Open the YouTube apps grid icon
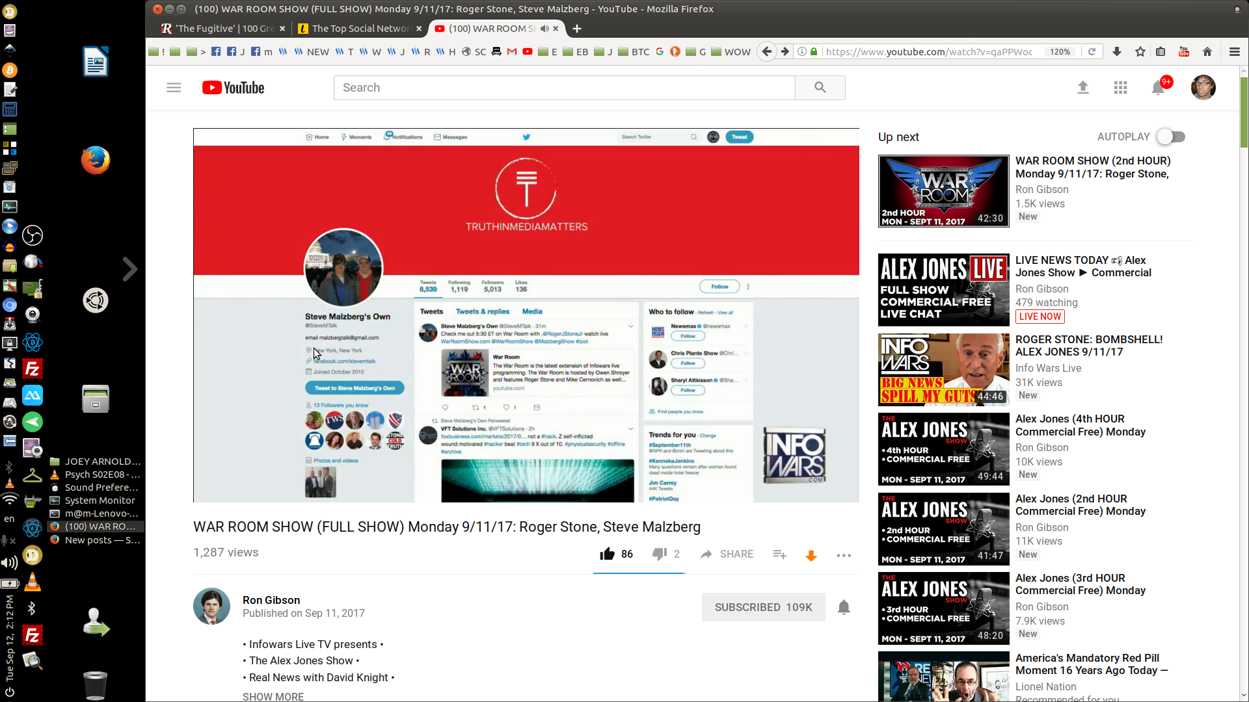Viewport: 1249px width, 702px height. pos(1120,87)
